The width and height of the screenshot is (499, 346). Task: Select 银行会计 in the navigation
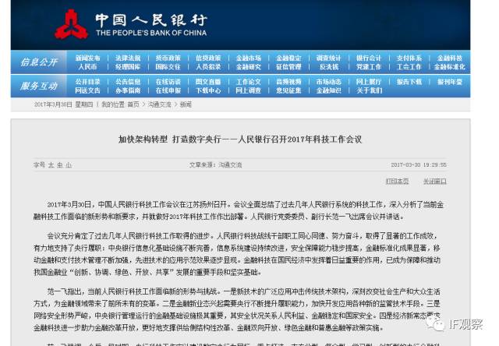[x=369, y=58]
